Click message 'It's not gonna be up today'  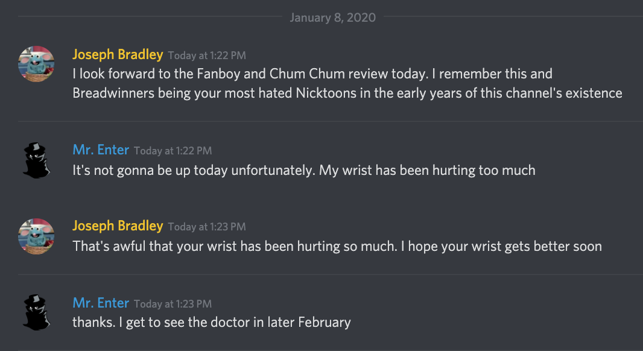304,170
